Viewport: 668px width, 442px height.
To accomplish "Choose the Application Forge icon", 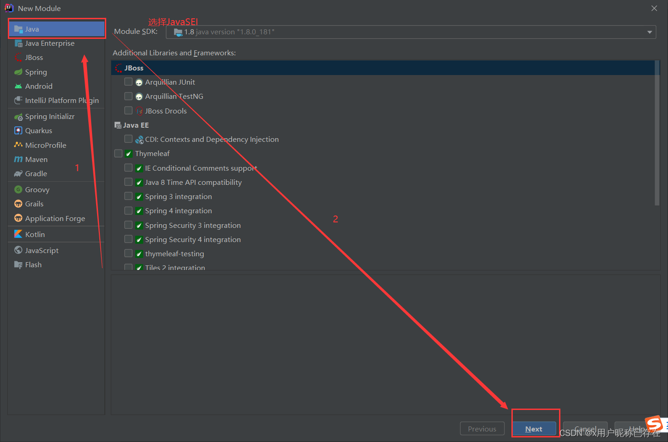I will 18,218.
